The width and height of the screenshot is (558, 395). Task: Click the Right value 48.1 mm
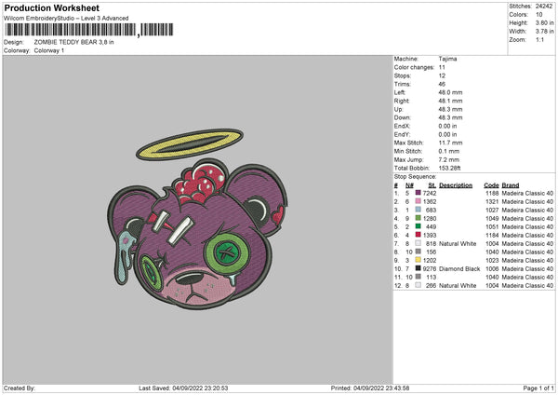(x=450, y=101)
